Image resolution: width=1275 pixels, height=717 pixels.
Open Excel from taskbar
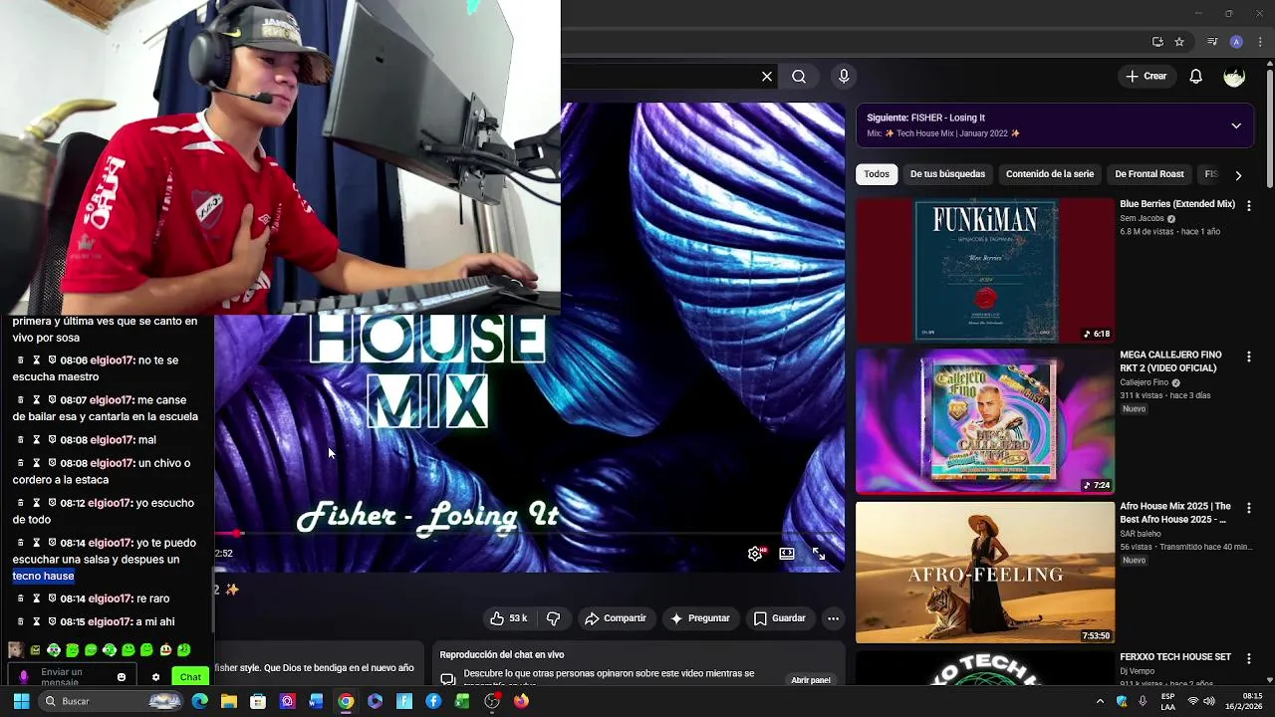click(462, 701)
